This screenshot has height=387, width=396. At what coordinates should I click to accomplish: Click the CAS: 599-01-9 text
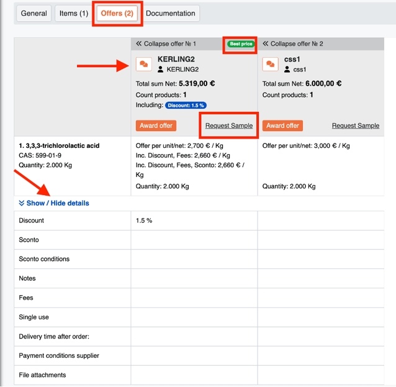[x=40, y=155]
